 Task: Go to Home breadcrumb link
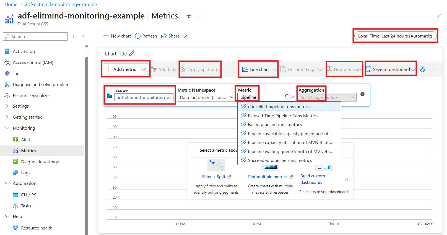click(x=11, y=4)
